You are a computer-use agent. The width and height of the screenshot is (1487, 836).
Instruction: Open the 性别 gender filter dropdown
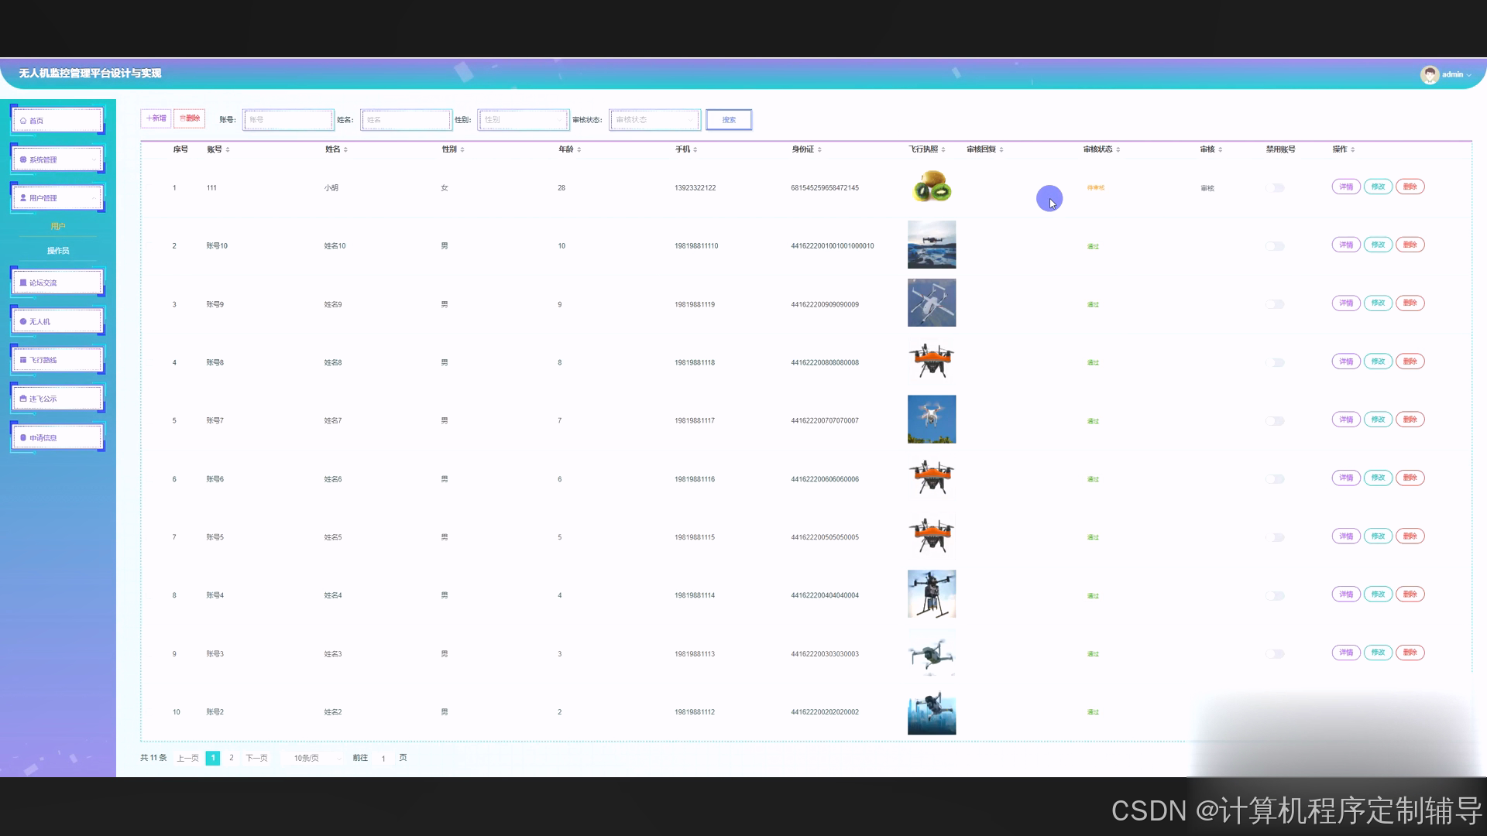pyautogui.click(x=523, y=120)
